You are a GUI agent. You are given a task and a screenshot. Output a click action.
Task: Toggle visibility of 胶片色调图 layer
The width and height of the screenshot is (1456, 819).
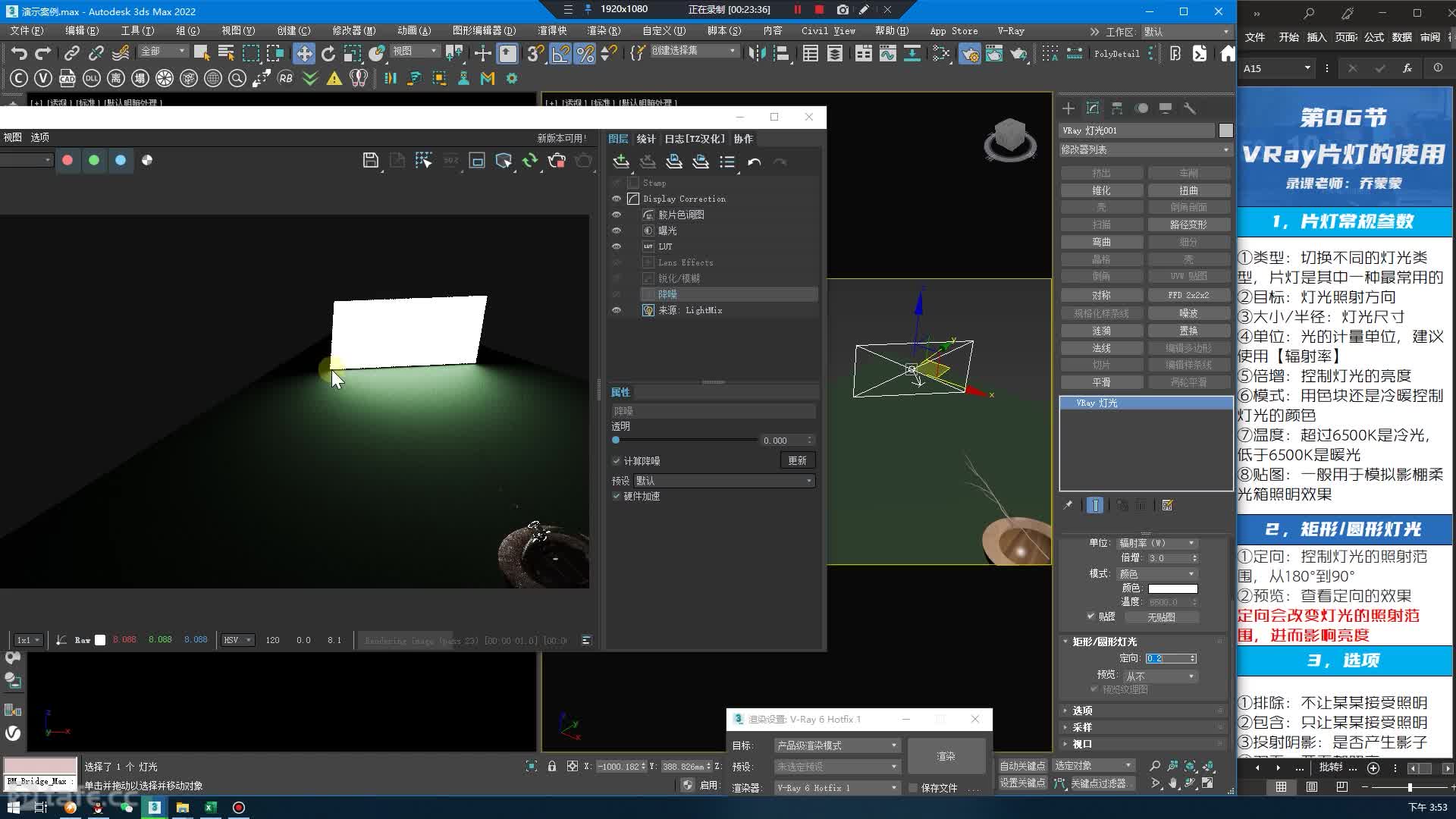click(617, 215)
